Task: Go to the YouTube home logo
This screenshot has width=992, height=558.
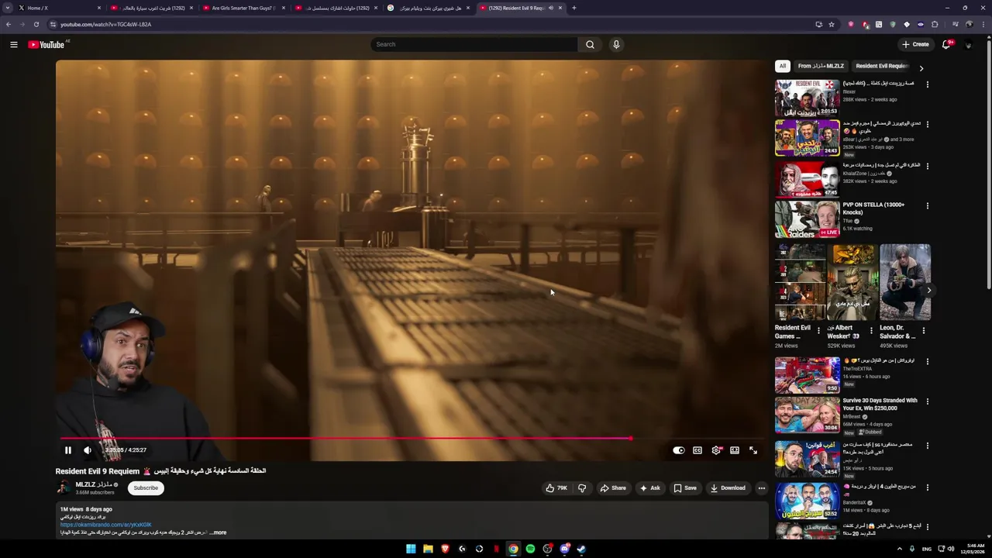Action: [x=46, y=45]
